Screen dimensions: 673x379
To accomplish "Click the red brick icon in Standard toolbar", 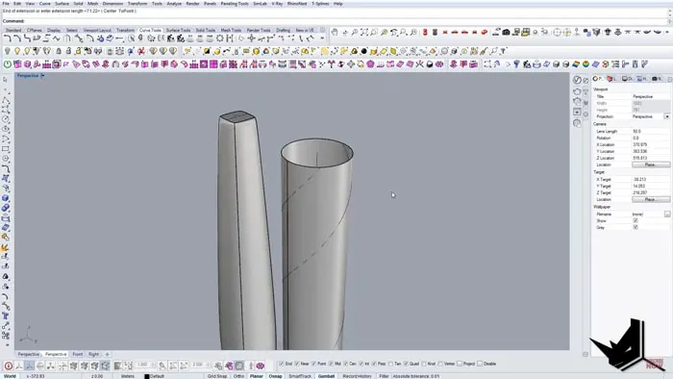I will point(425,32).
